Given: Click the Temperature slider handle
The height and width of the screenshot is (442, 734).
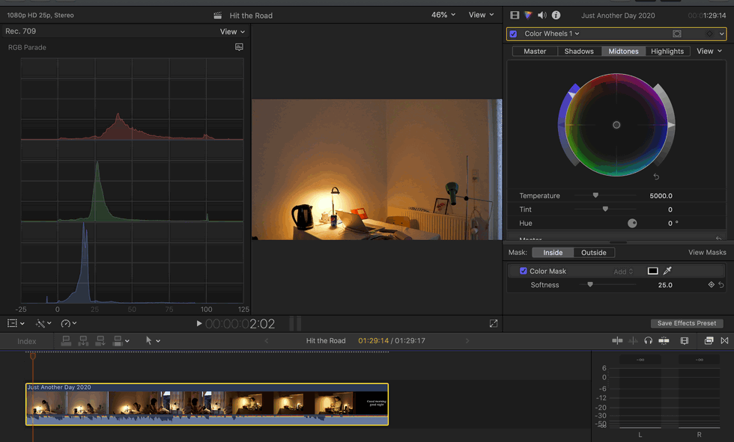Looking at the screenshot, I should (595, 195).
